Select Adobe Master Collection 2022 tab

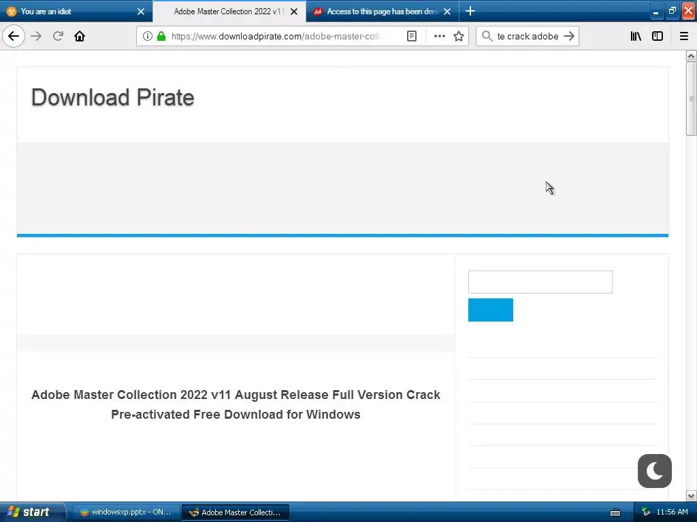point(229,11)
